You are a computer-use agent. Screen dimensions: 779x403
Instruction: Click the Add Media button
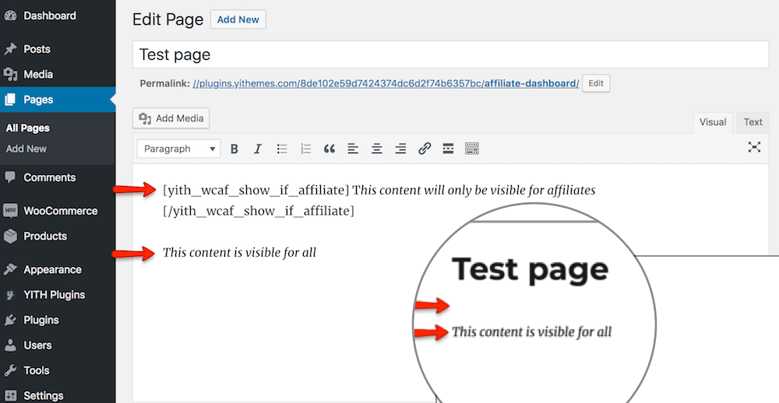point(171,118)
